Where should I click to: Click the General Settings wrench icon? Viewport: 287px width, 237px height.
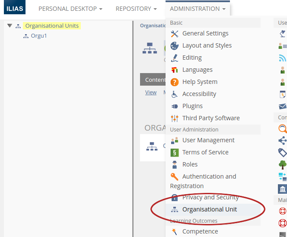[175, 34]
